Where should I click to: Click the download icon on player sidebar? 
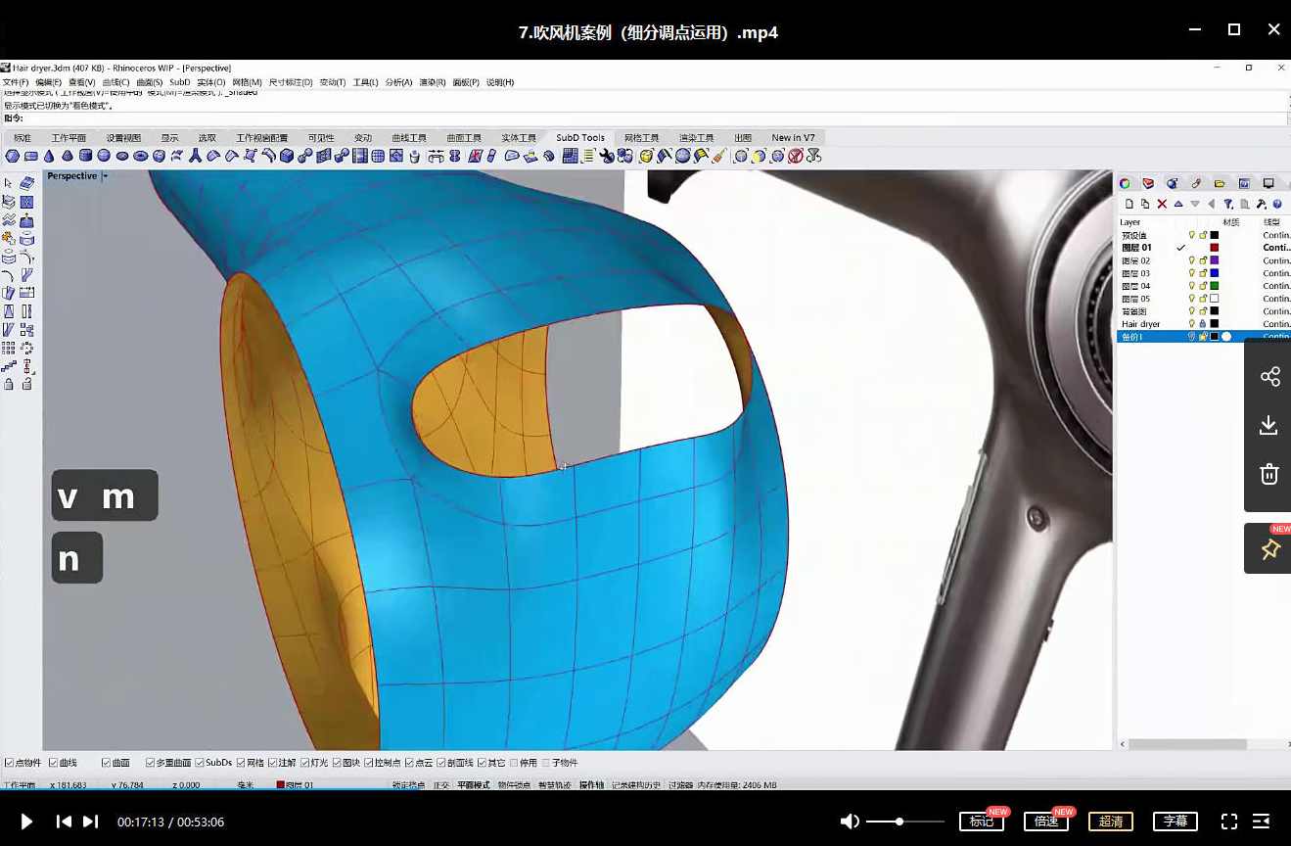pyautogui.click(x=1269, y=425)
